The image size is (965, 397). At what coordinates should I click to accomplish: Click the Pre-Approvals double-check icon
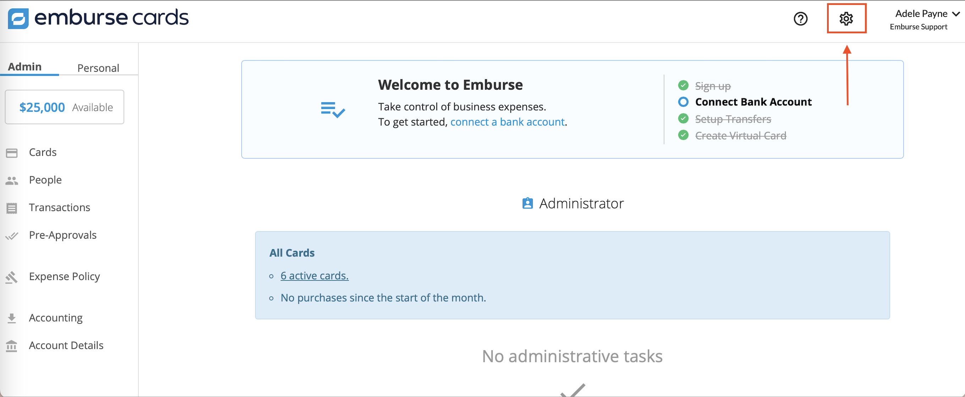[12, 236]
